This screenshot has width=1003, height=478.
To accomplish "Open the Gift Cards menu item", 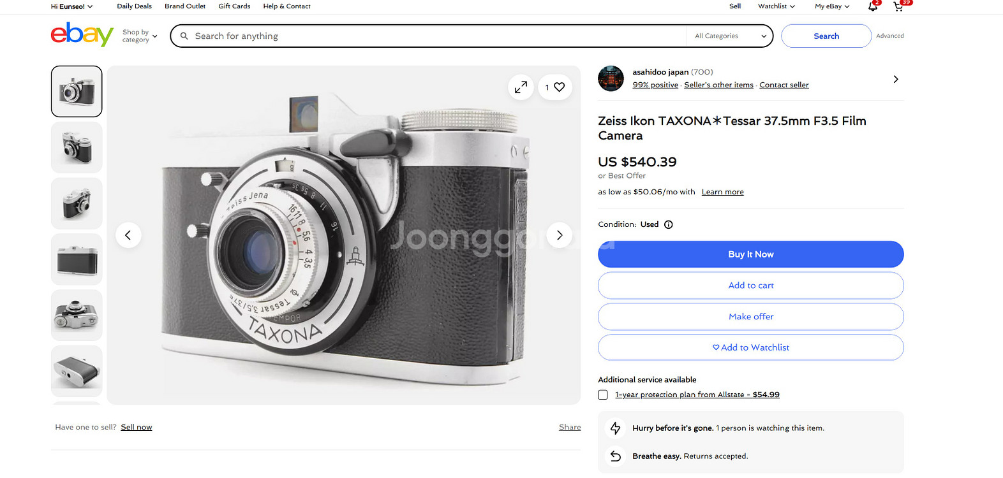I will click(x=234, y=6).
